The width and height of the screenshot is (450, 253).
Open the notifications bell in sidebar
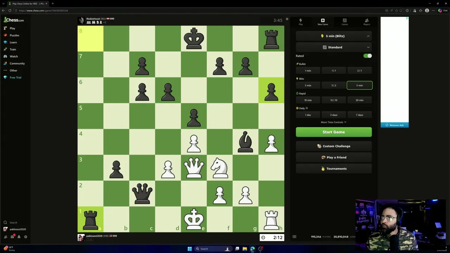19,237
